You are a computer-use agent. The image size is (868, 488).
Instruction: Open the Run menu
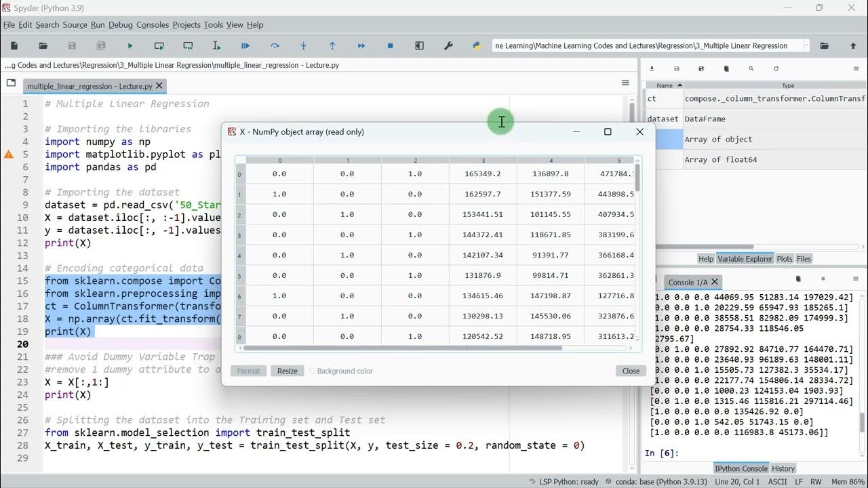coord(98,24)
